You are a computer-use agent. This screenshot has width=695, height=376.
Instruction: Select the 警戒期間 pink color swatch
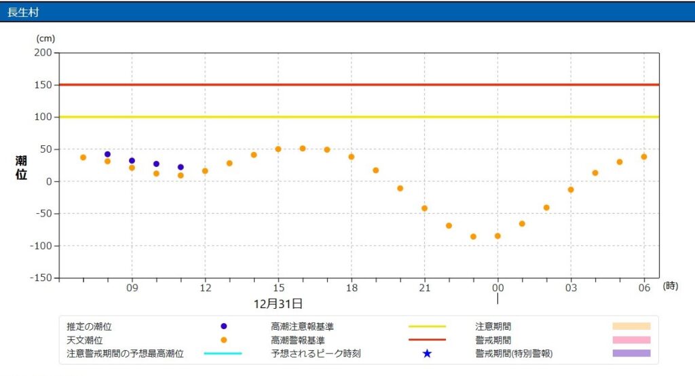click(632, 340)
